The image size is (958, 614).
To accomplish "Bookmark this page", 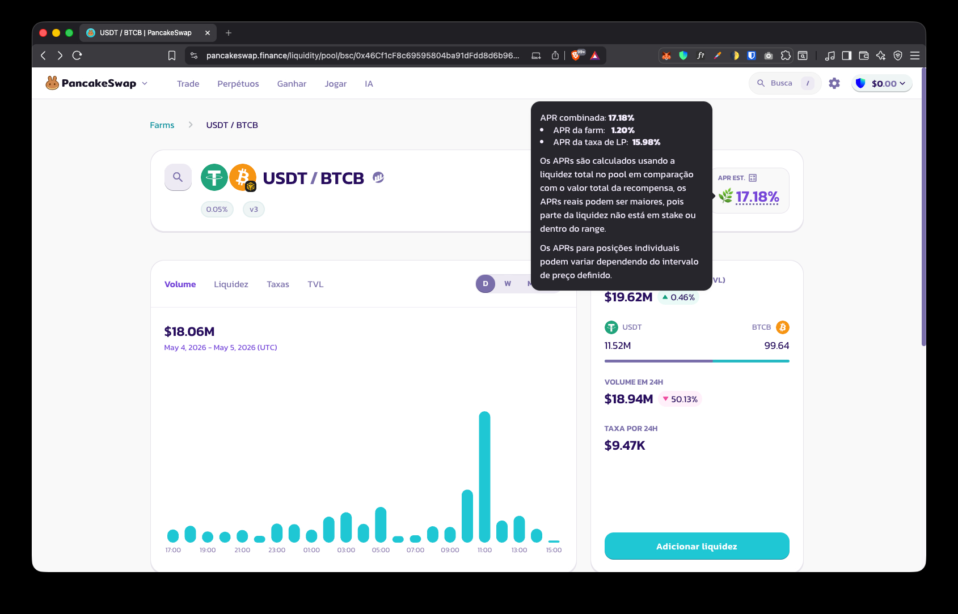I will click(172, 56).
